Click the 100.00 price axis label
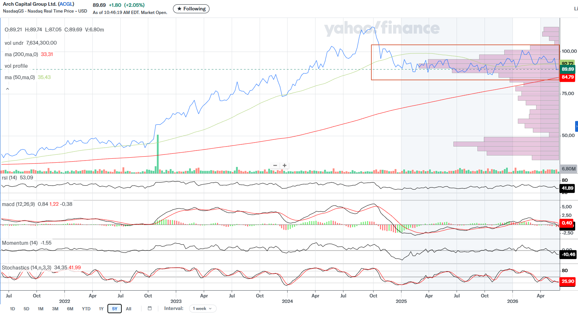Image resolution: width=578 pixels, height=315 pixels. point(569,51)
